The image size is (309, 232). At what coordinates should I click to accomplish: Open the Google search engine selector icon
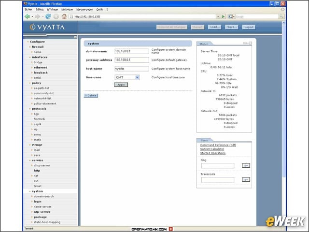click(x=231, y=16)
